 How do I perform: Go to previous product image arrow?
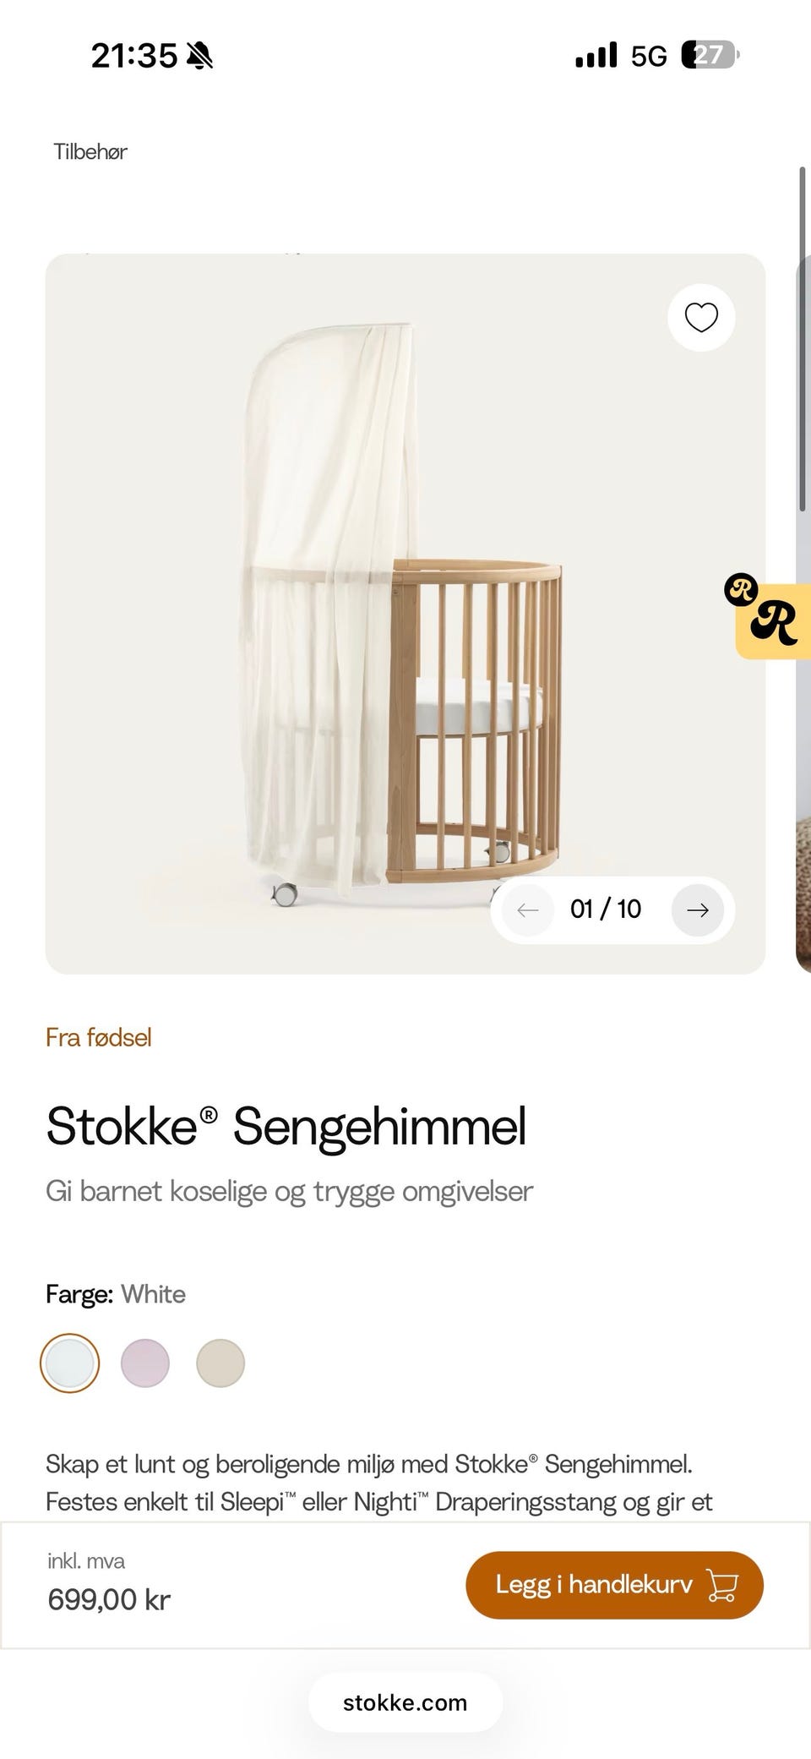point(528,910)
